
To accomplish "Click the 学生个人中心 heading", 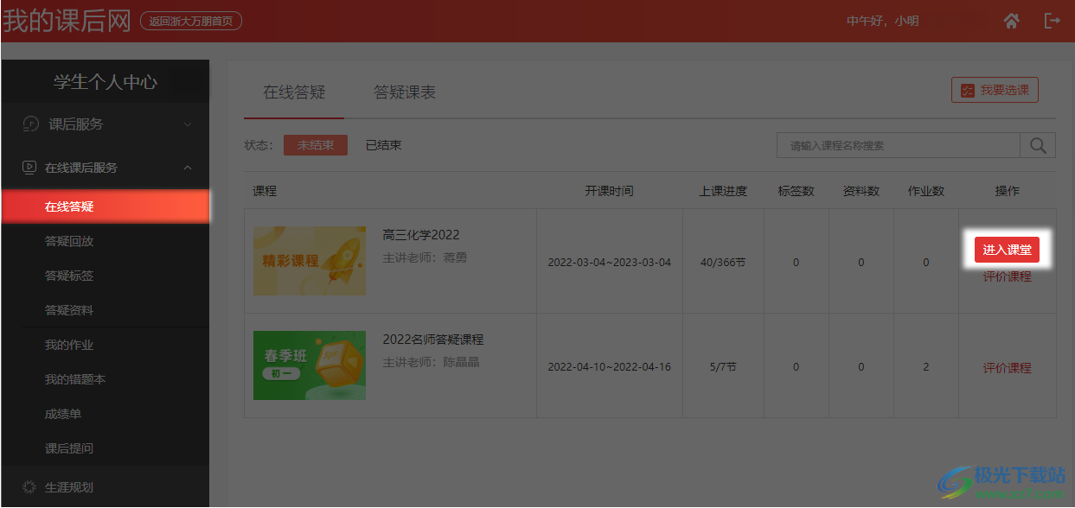I will (106, 82).
